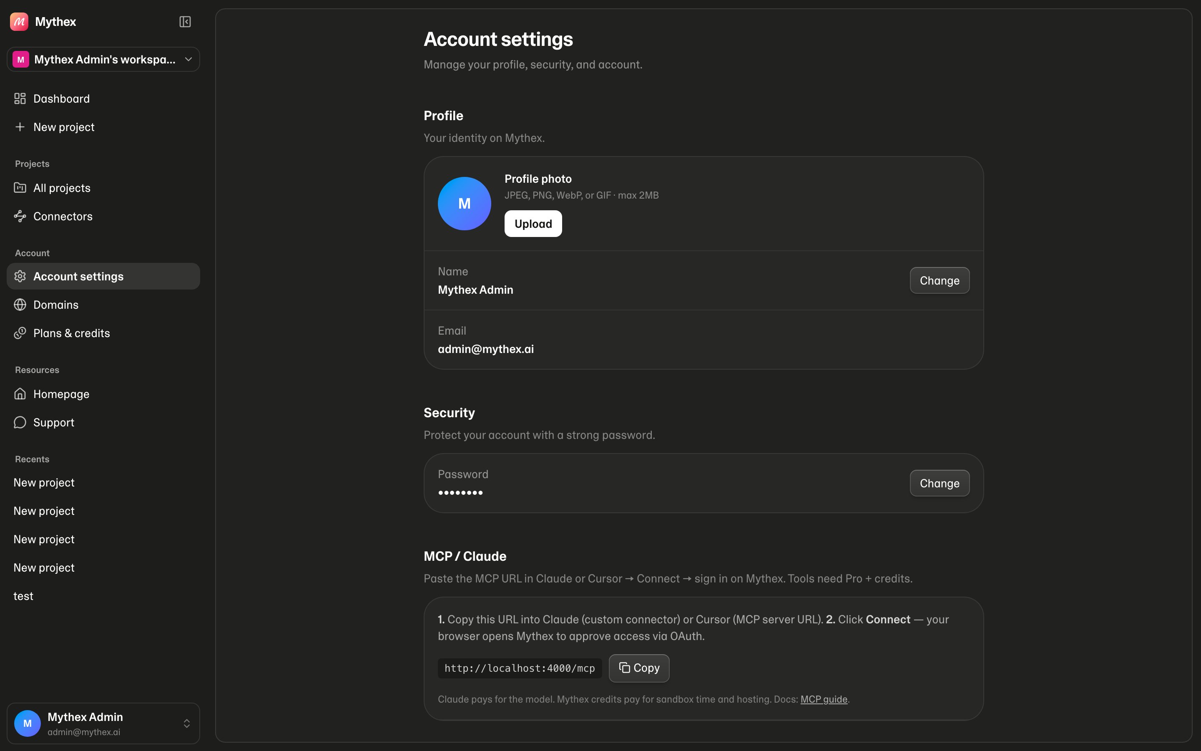Click the Mythex Admin name value
This screenshot has width=1201, height=751.
pos(475,290)
